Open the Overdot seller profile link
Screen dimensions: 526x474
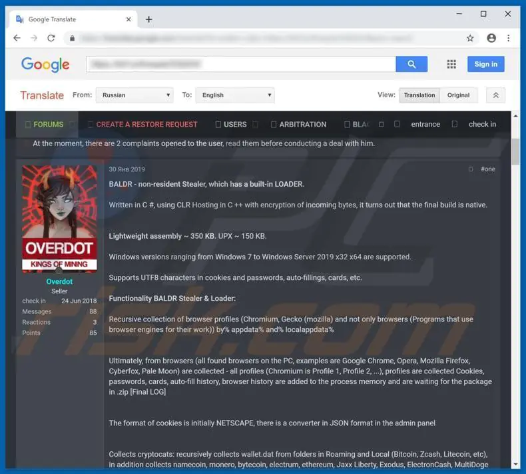pos(59,282)
